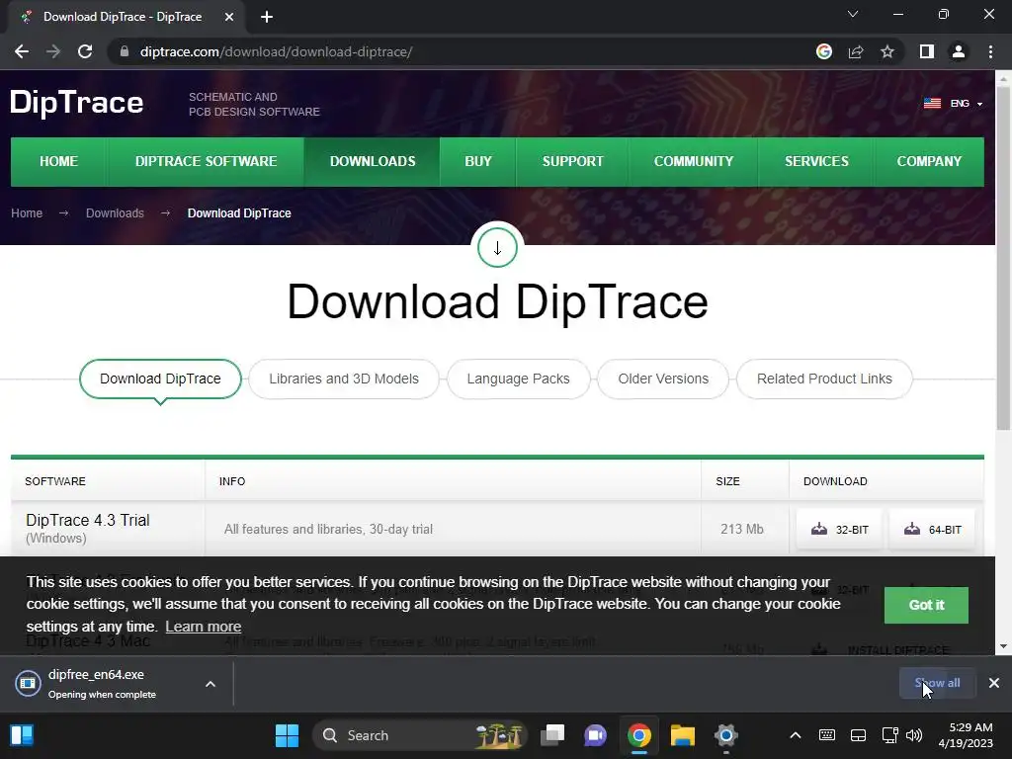Click the Chrome taskbar icon
1012x759 pixels.
pyautogui.click(x=639, y=735)
